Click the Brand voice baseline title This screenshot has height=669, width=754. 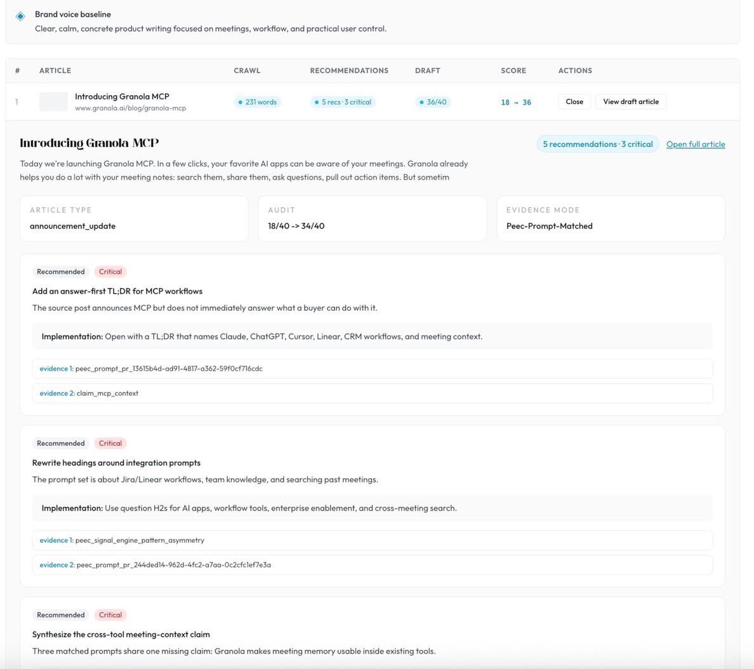(x=72, y=15)
